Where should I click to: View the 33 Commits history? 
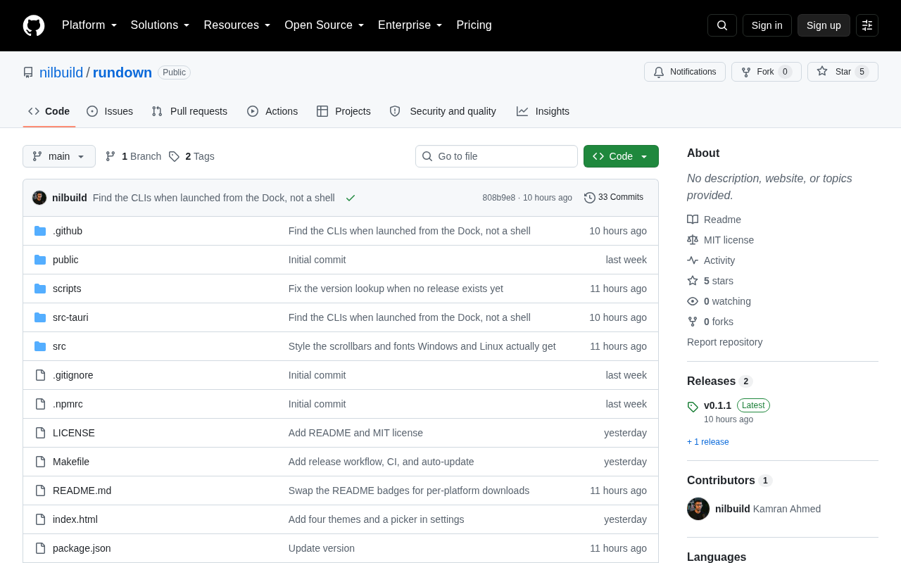(x=614, y=198)
